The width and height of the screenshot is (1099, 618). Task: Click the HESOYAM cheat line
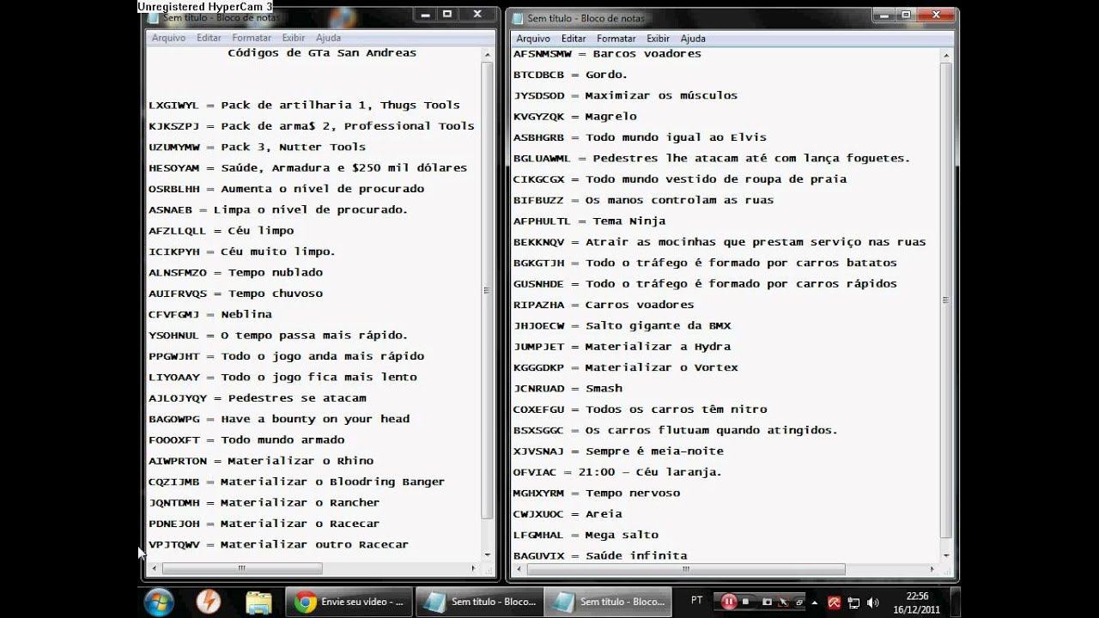coord(307,168)
